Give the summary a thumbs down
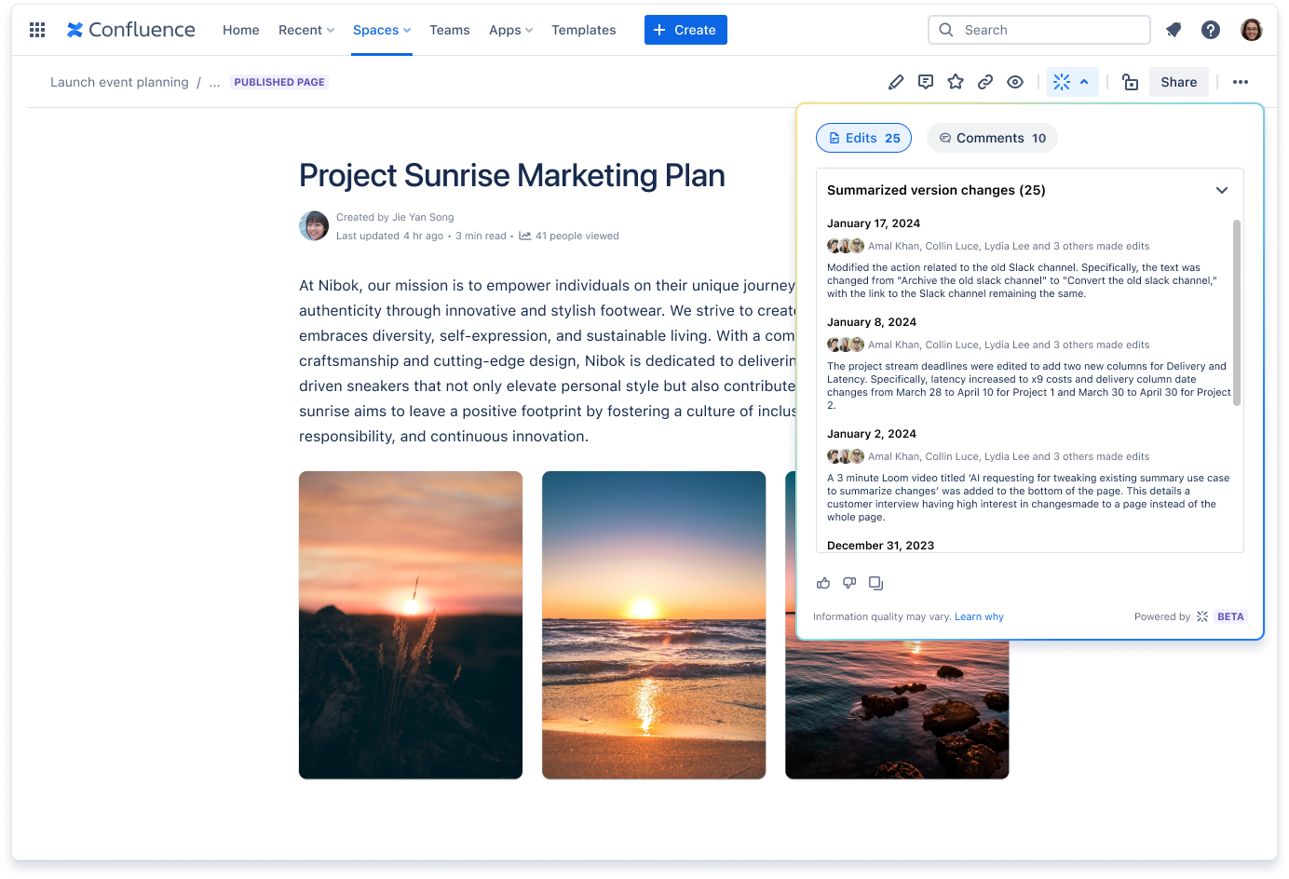This screenshot has height=879, width=1289. 849,583
